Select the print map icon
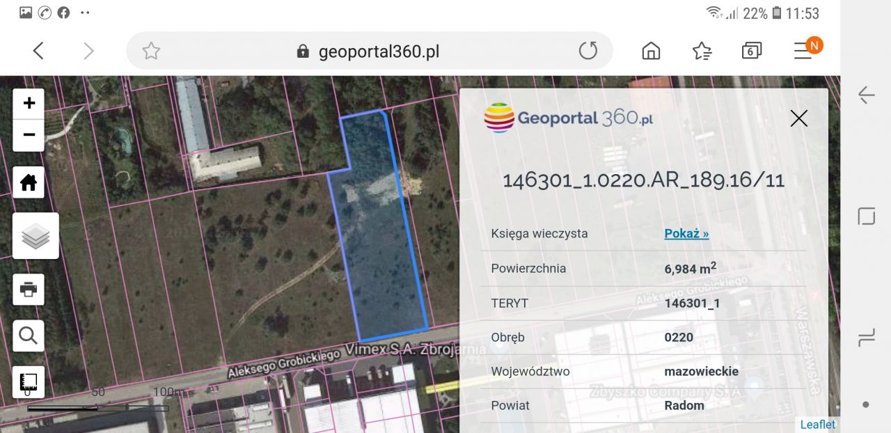 pos(28,289)
